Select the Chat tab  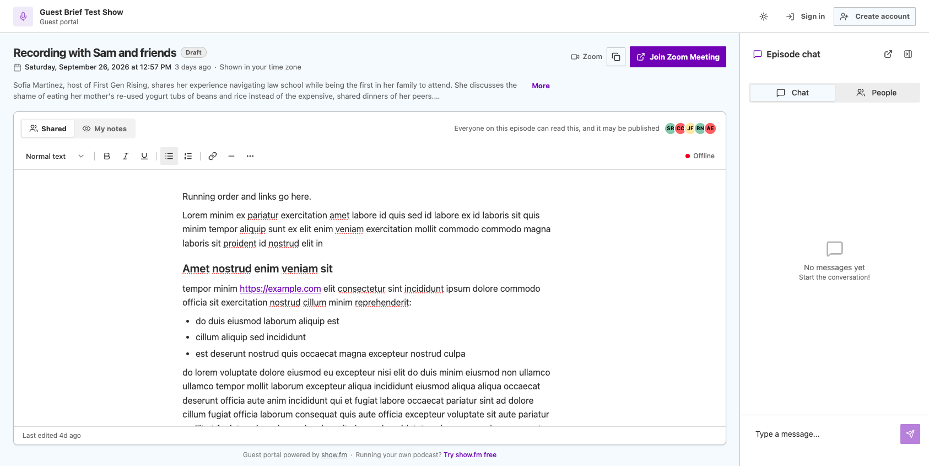792,93
